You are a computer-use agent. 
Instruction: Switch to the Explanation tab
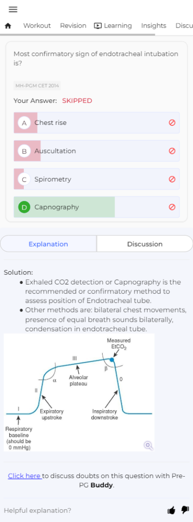[48, 244]
